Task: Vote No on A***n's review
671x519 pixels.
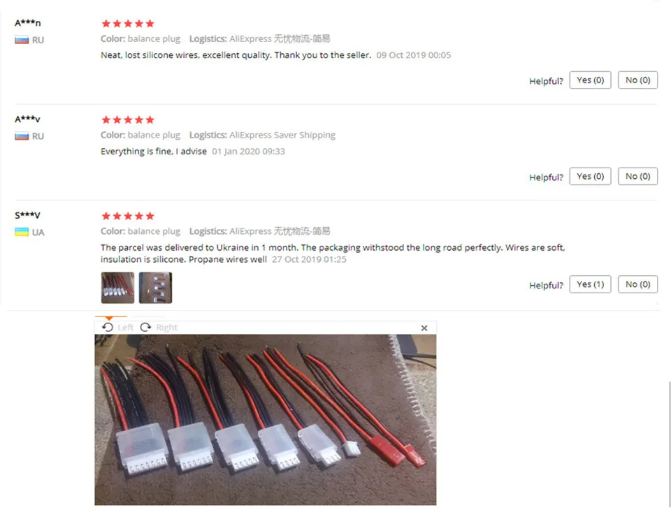Action: tap(637, 80)
